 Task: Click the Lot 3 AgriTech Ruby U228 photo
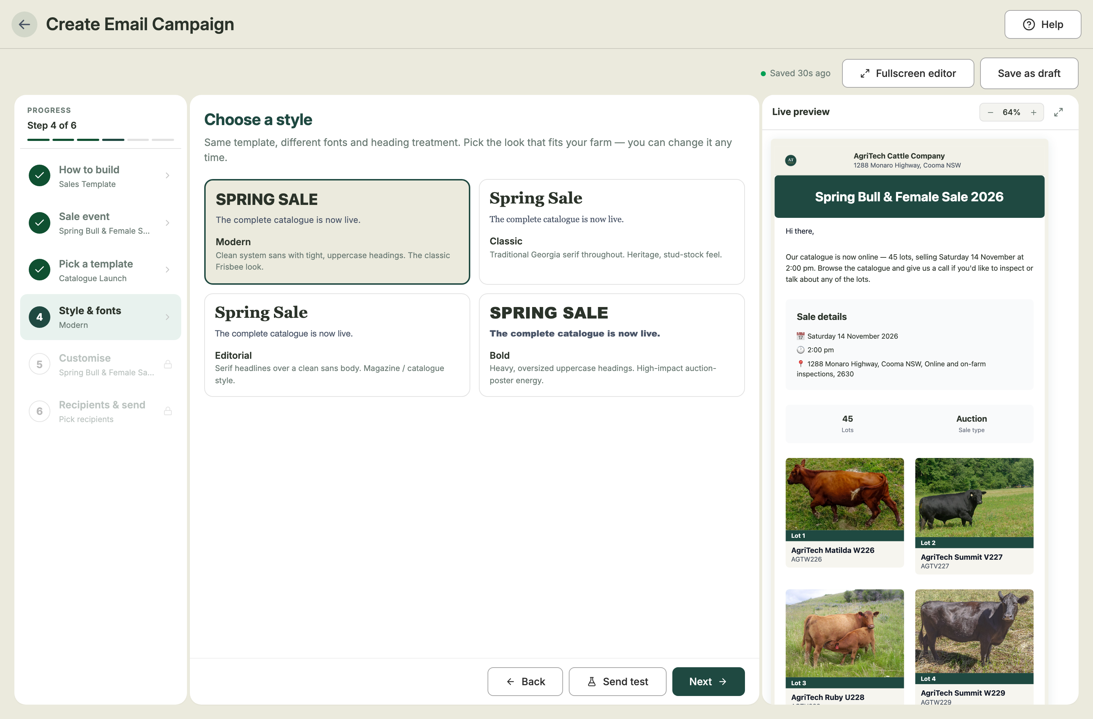point(844,633)
